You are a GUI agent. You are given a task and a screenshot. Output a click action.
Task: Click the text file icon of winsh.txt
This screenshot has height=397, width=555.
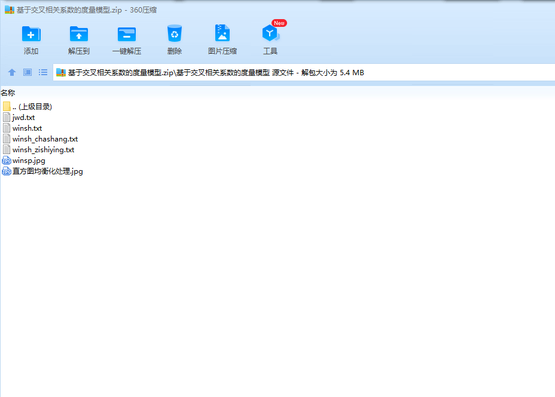[7, 128]
